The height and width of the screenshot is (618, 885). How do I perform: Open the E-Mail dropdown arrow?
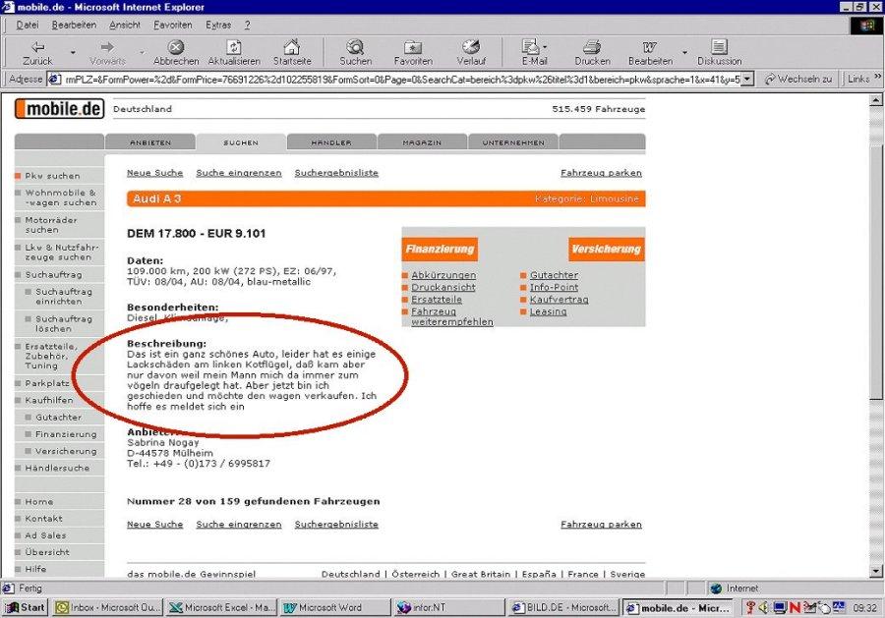(x=545, y=47)
